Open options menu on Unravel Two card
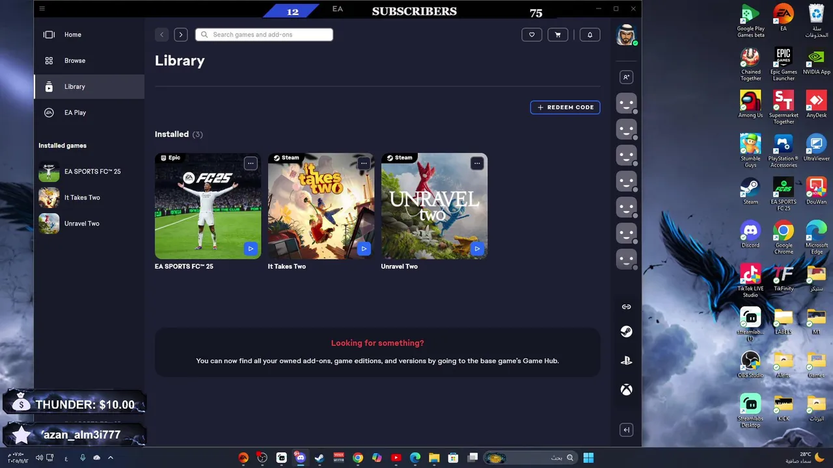Image resolution: width=833 pixels, height=468 pixels. point(477,163)
